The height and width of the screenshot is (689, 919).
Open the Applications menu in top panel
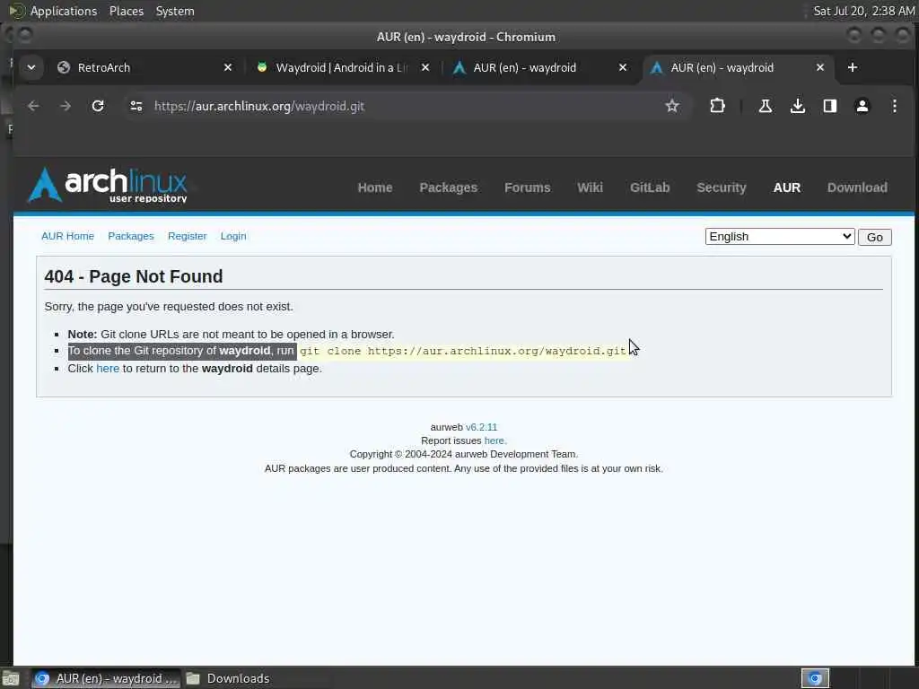[x=64, y=11]
